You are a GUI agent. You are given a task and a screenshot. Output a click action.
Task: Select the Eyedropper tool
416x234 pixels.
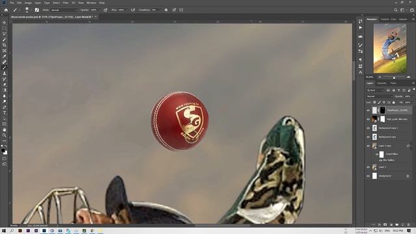tap(5, 57)
